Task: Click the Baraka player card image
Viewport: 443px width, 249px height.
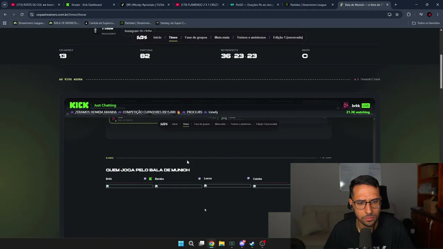Action: pos(178,186)
